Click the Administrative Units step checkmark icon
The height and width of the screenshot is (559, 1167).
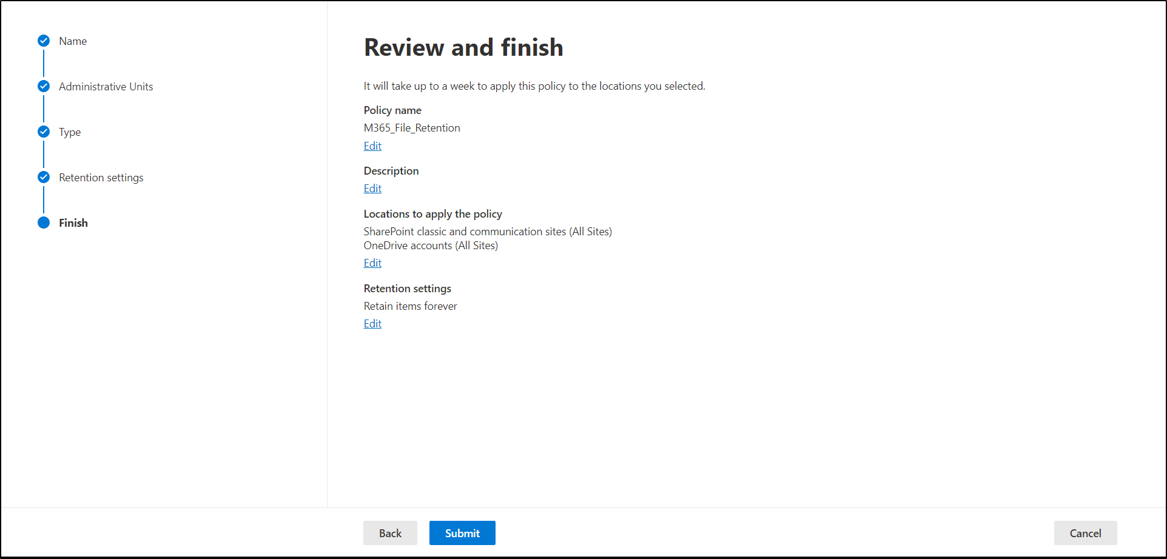pos(44,86)
